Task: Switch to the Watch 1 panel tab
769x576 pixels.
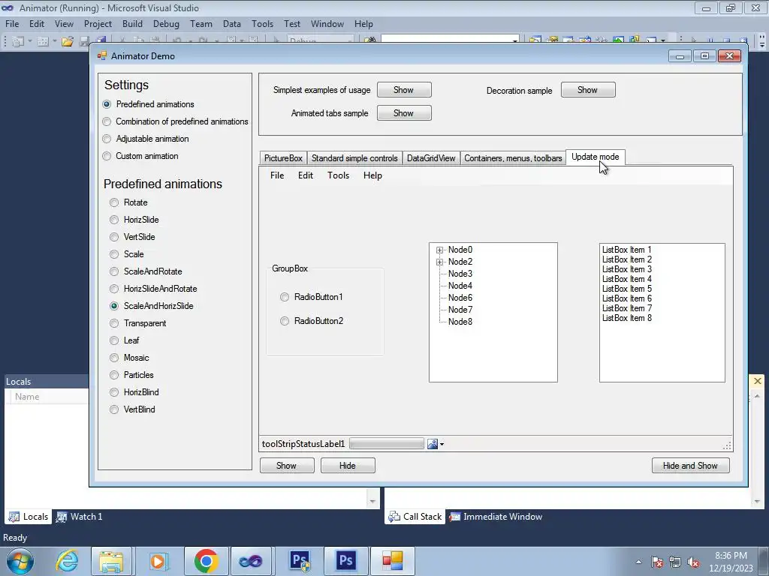Action: (x=79, y=517)
